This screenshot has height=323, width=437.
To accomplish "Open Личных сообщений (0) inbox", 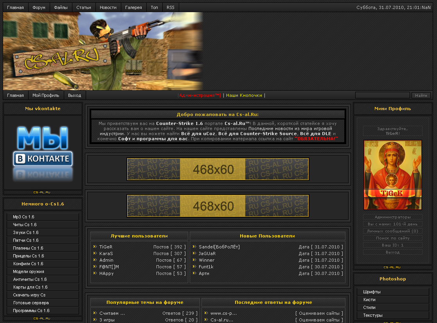I will [393, 231].
